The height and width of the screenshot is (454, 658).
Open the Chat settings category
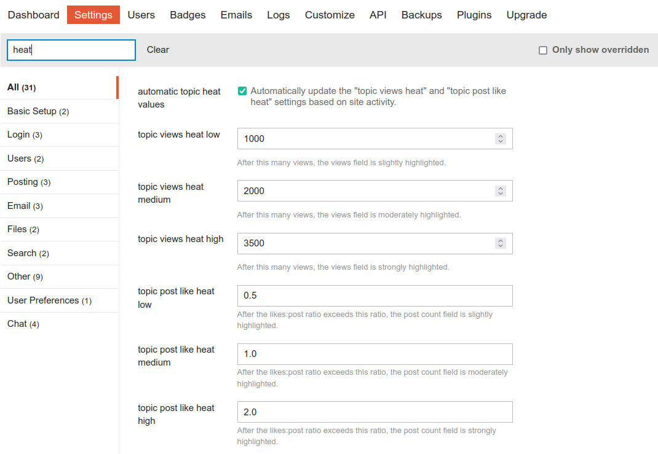pos(23,324)
